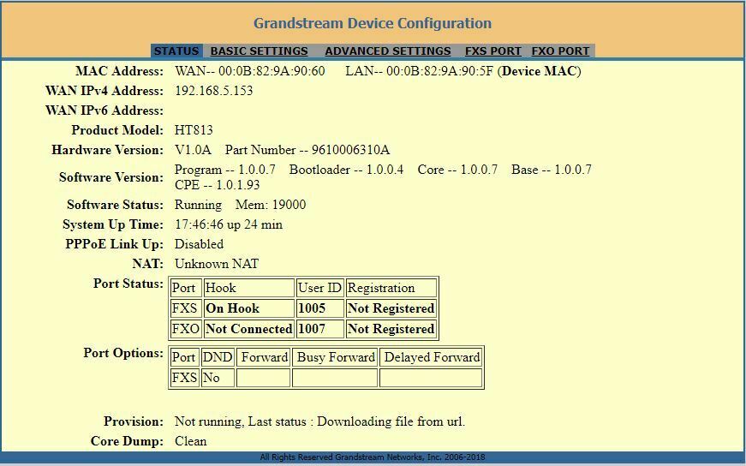
Task: Click the Mem: 19000 value
Action: point(271,205)
